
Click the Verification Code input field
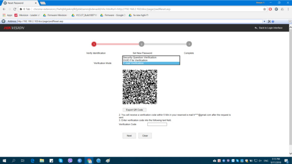pyautogui.click(x=157, y=124)
